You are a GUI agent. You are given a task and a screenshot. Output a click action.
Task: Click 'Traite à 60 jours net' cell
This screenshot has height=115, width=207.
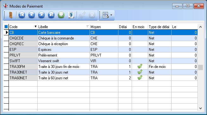[64, 78]
